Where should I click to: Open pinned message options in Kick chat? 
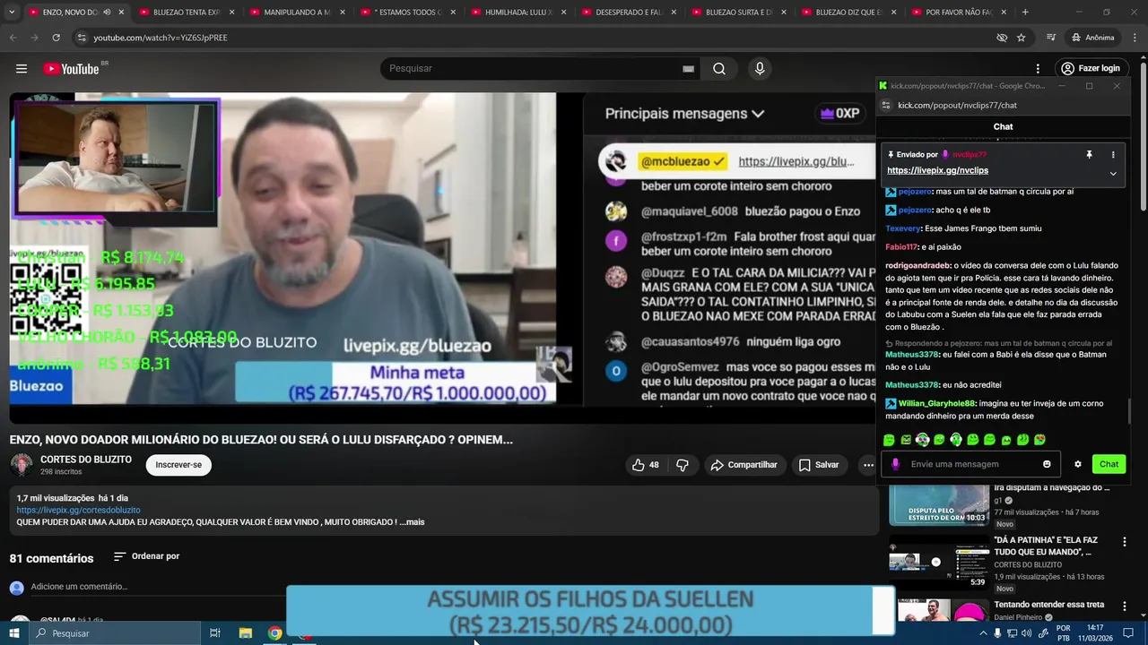pos(1113,155)
